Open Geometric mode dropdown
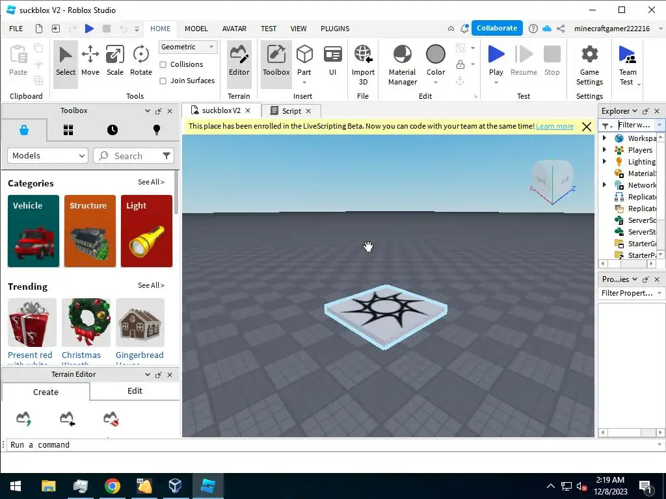Screen dimensions: 666x499 point(188,47)
